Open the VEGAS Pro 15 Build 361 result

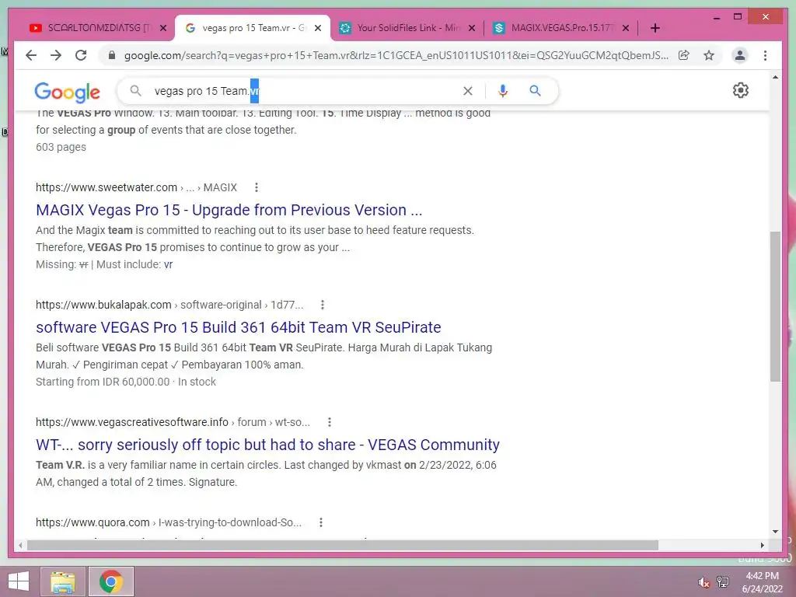238,327
